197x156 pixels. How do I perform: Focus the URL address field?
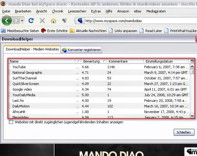[x=140, y=21]
